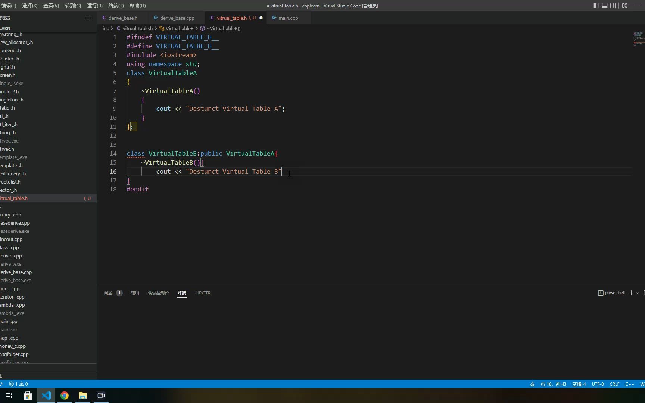Show the JUPYTER panel tab

(202, 293)
